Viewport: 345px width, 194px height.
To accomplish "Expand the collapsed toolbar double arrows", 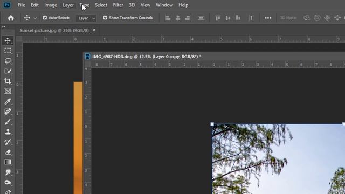I will coord(4,26).
